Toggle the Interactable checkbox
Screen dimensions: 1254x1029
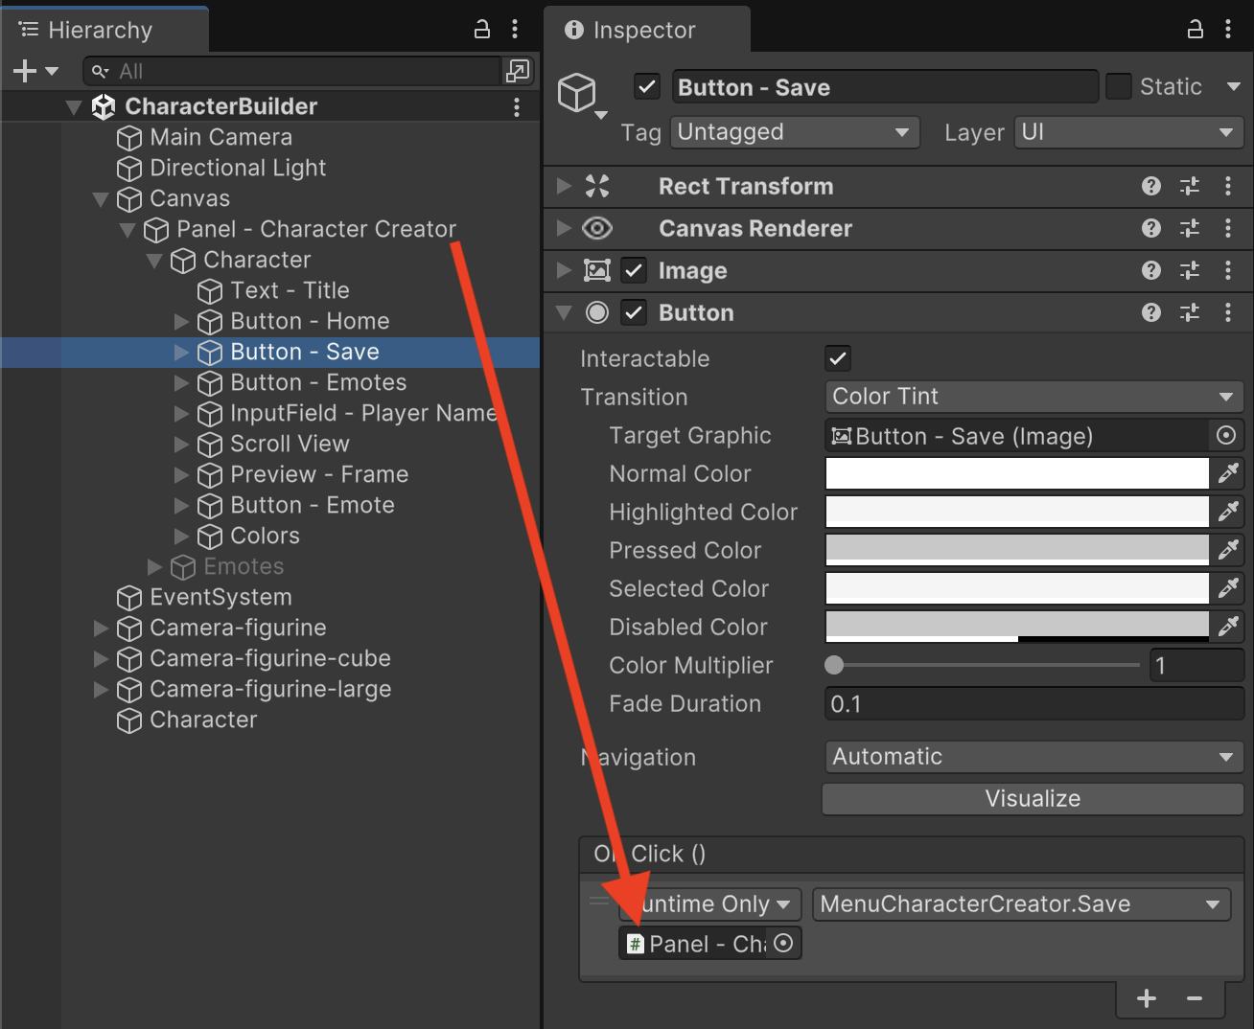(x=837, y=358)
